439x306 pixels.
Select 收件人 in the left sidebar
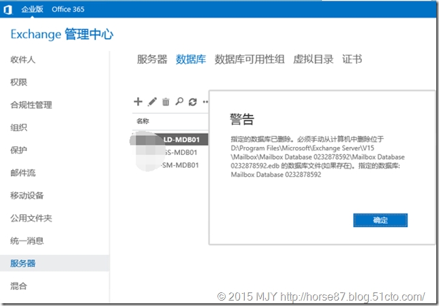(x=22, y=60)
